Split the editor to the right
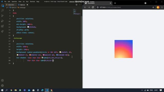Viewport: 164px width, 92px height. [x=76, y=5]
